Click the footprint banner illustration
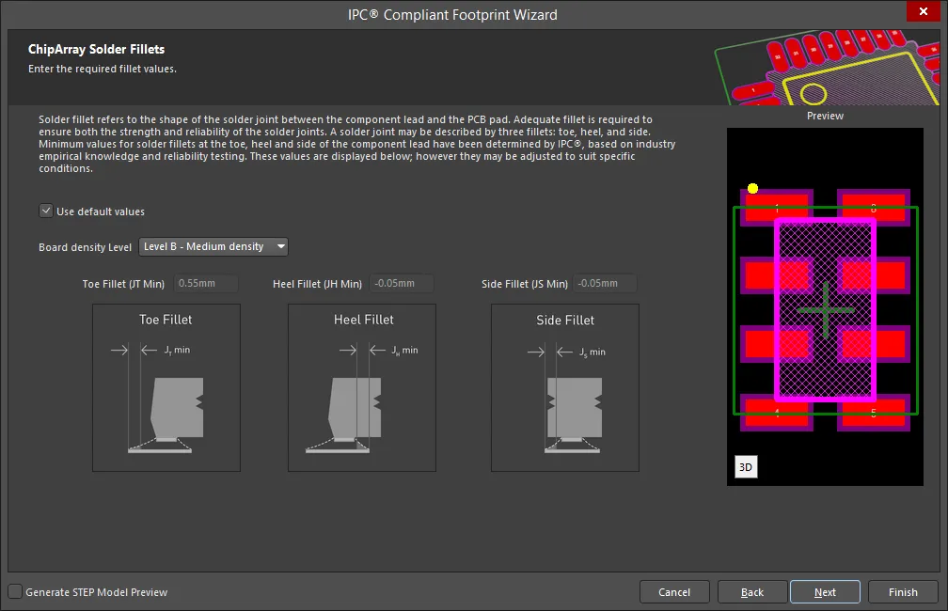This screenshot has width=948, height=611. point(827,67)
